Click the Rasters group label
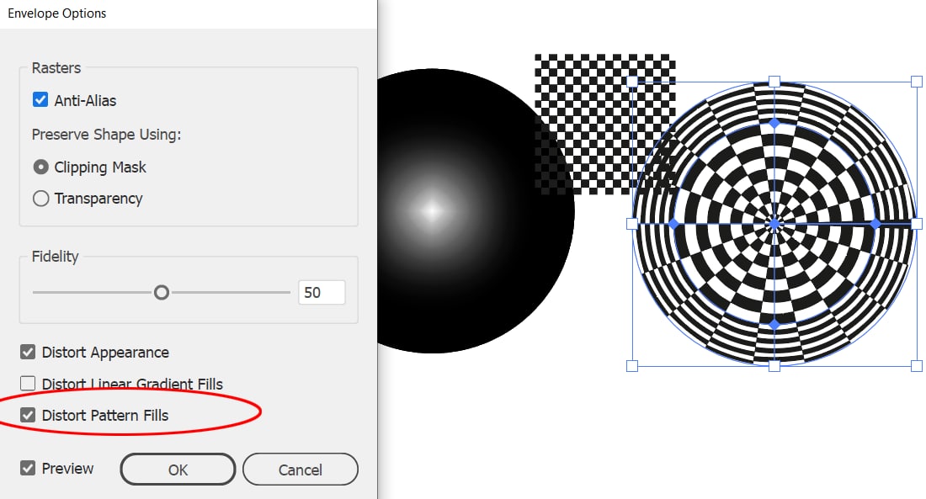Viewport: 926px width, 499px height. [56, 68]
